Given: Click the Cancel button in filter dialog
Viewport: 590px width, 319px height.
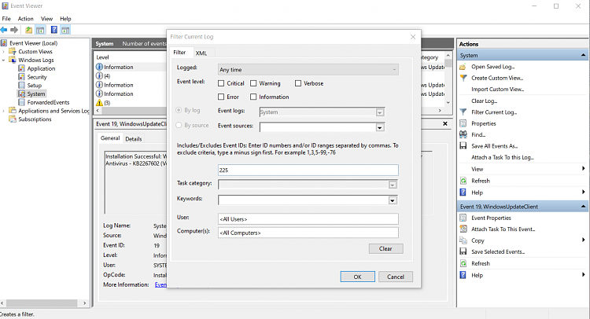Looking at the screenshot, I should 396,277.
